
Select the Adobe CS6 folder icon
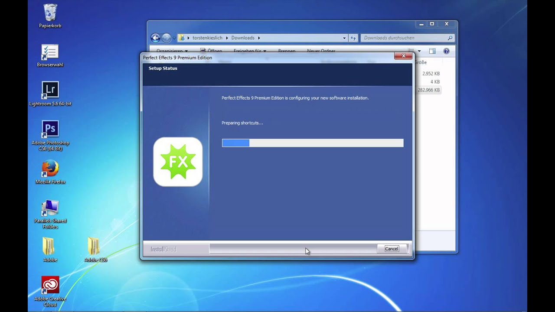(95, 250)
